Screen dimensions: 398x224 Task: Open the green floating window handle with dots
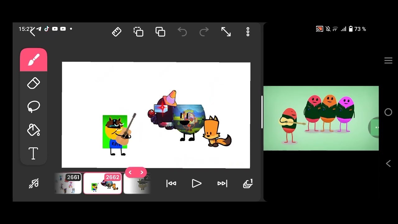point(374,128)
